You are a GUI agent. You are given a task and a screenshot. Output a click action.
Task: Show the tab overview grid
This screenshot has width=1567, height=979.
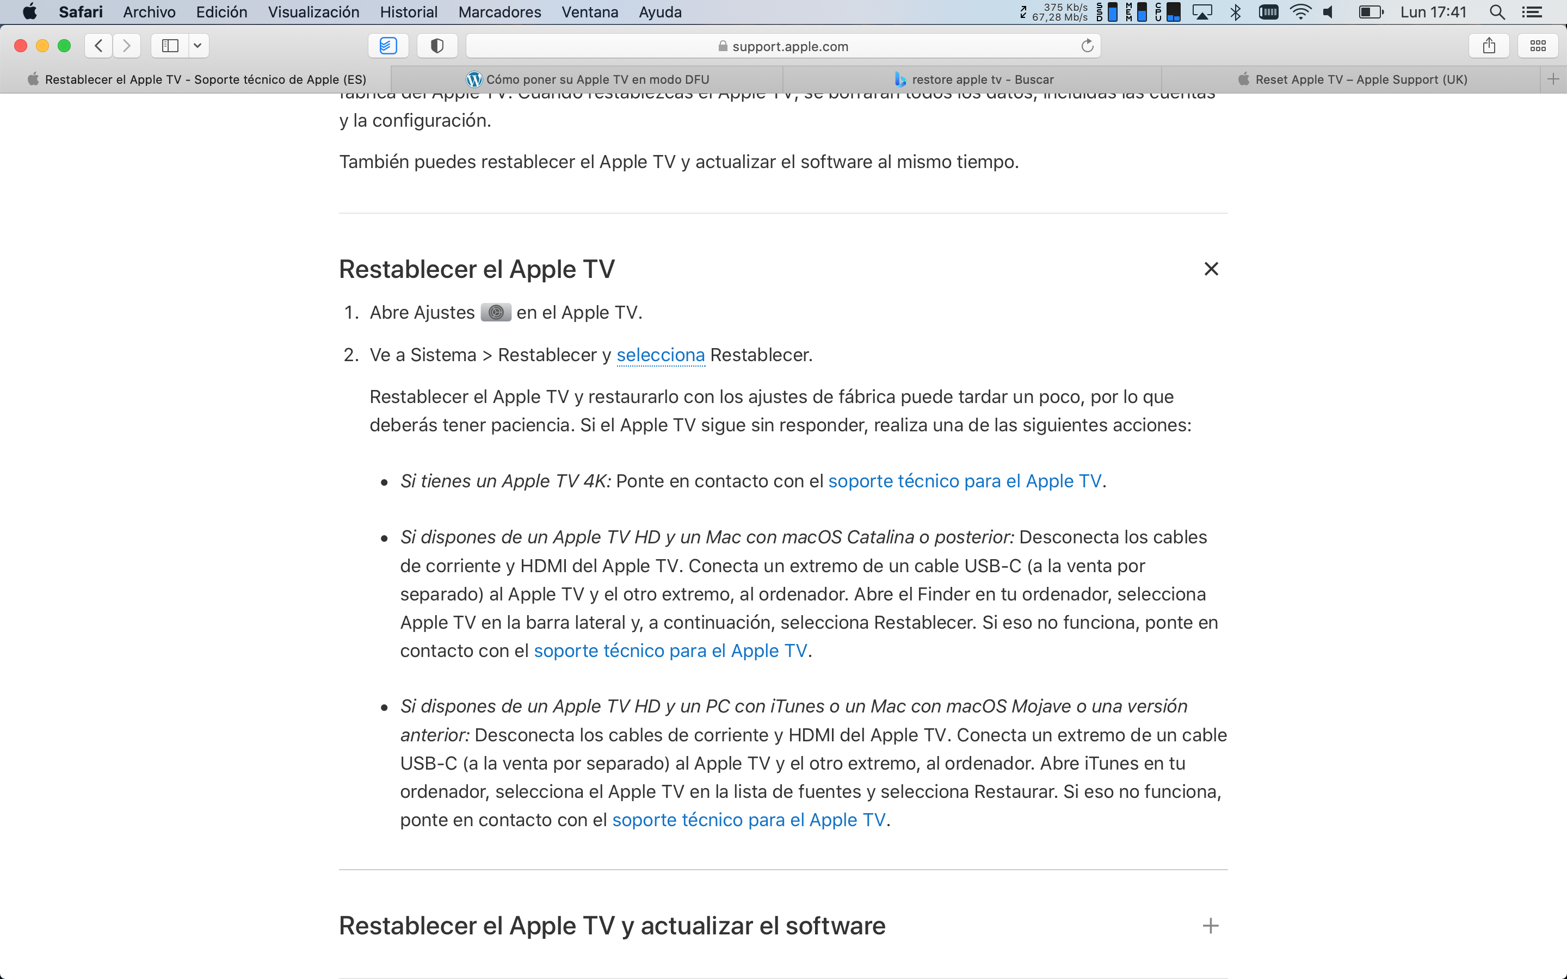pos(1538,46)
